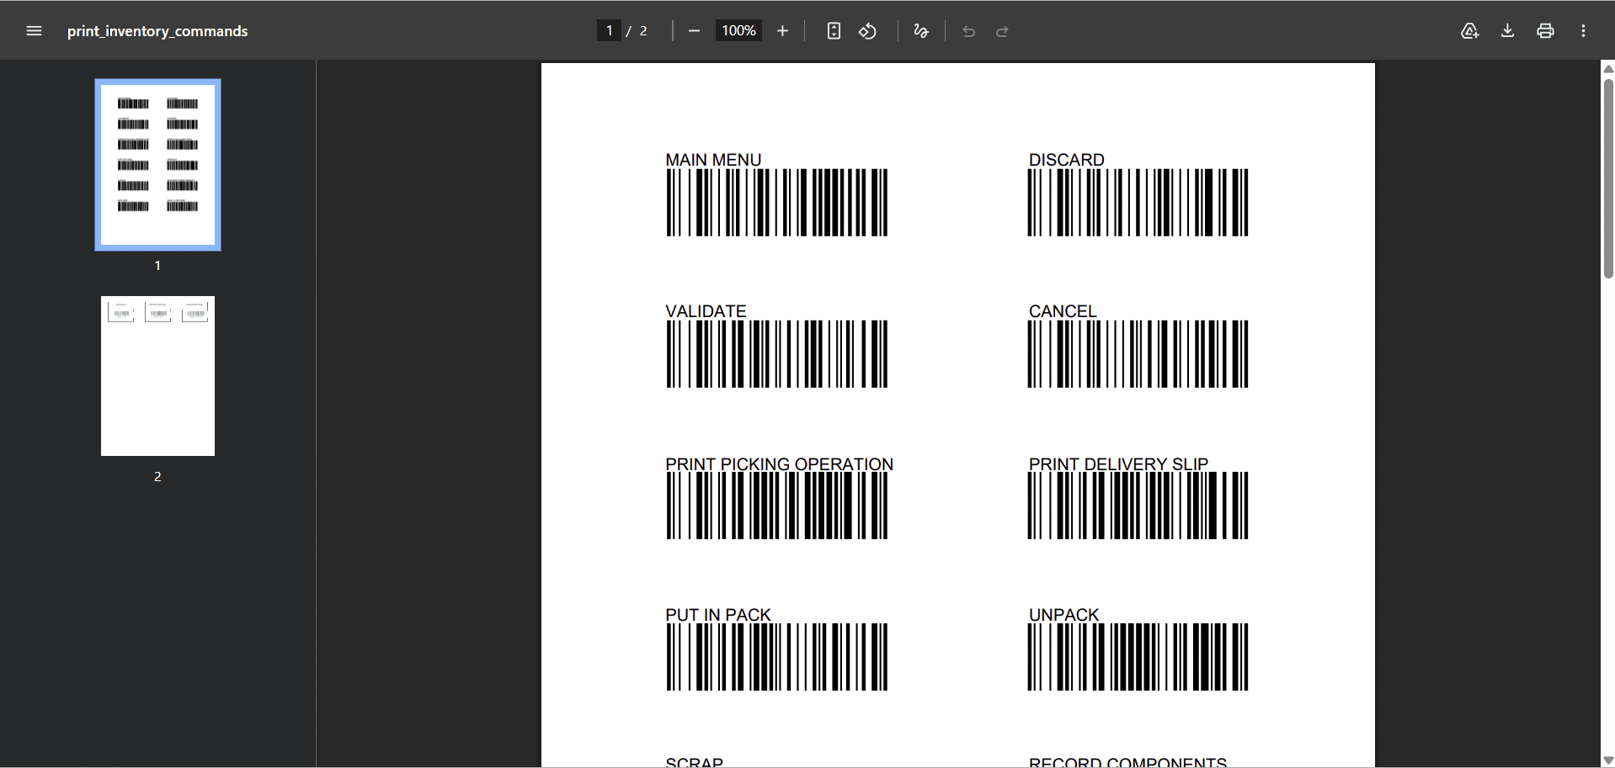Screen dimensions: 1615x768
Task: Click the redo icon
Action: coord(1002,31)
